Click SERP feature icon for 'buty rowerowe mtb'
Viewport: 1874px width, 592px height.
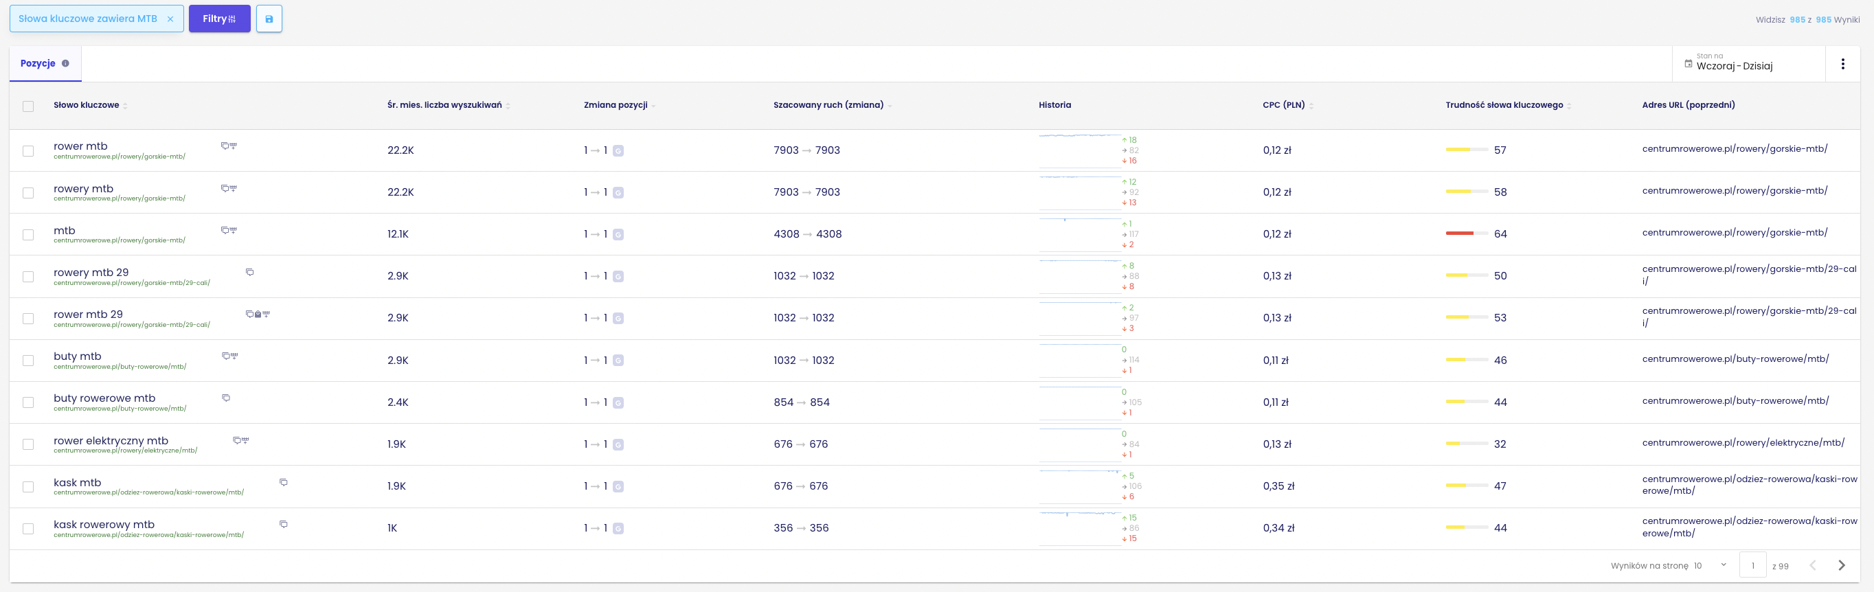(226, 398)
